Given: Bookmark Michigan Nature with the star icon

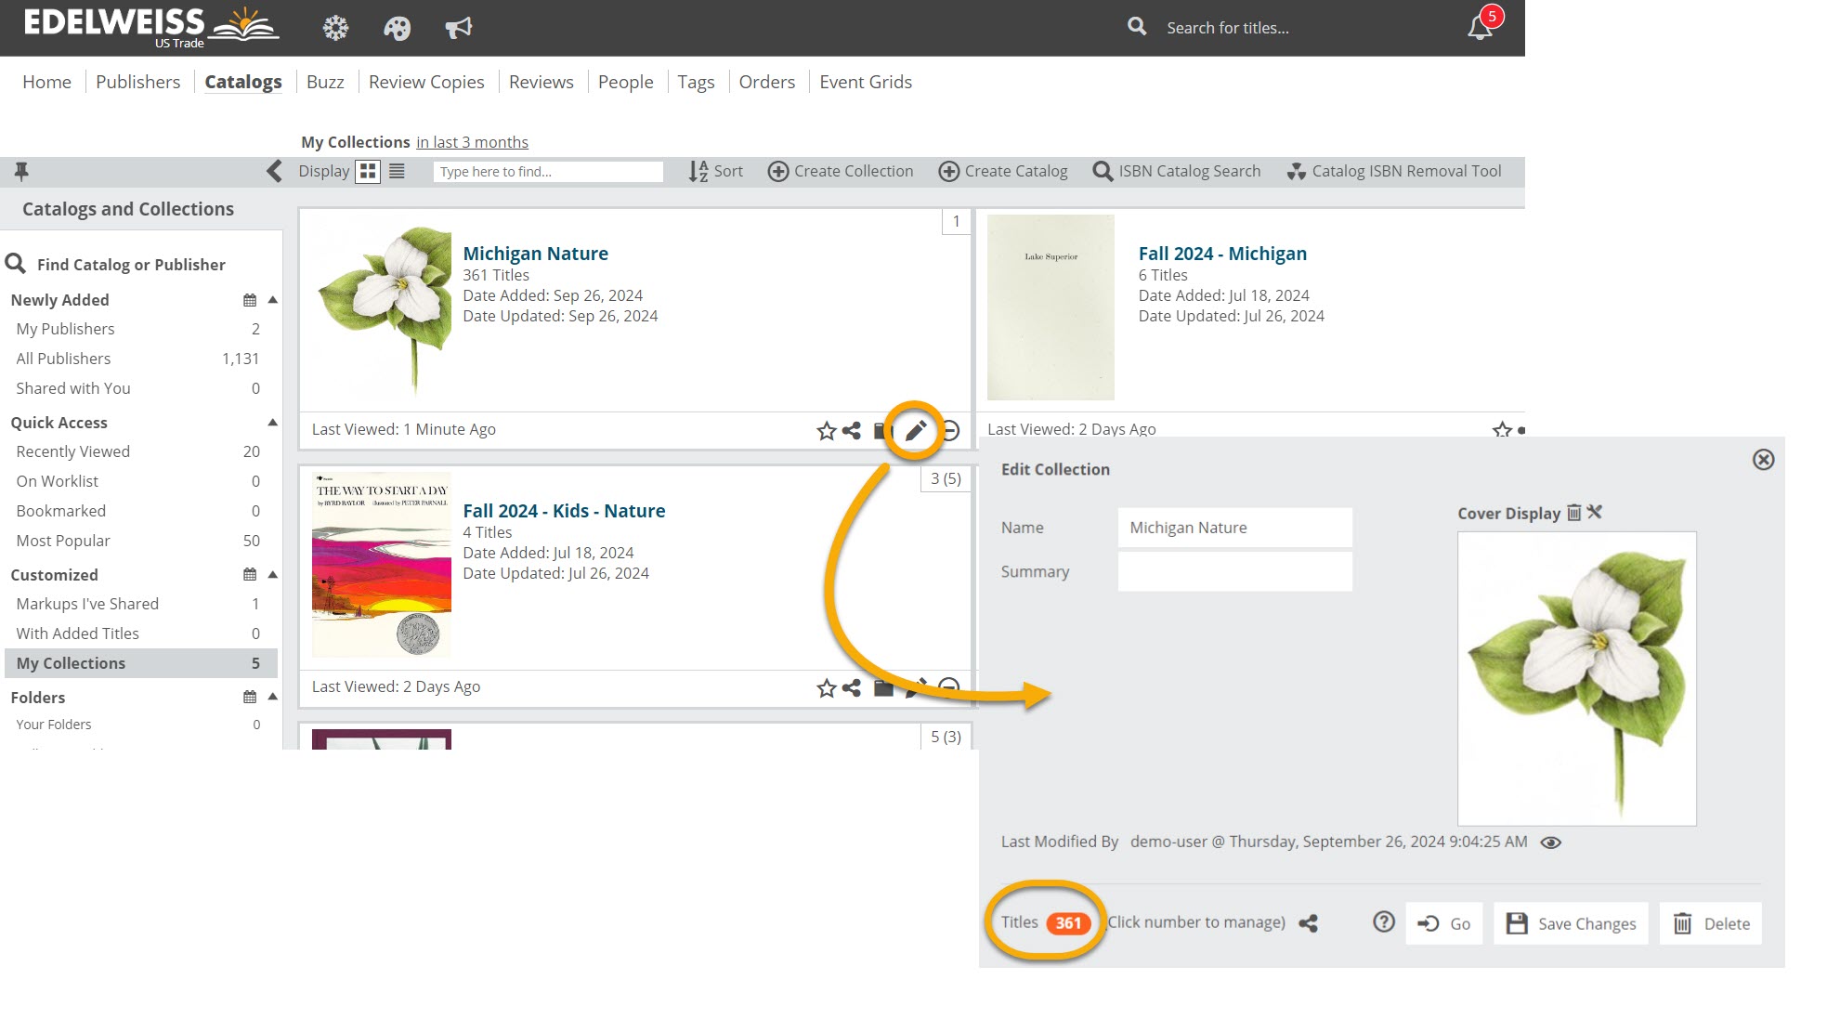Looking at the screenshot, I should coord(827,431).
